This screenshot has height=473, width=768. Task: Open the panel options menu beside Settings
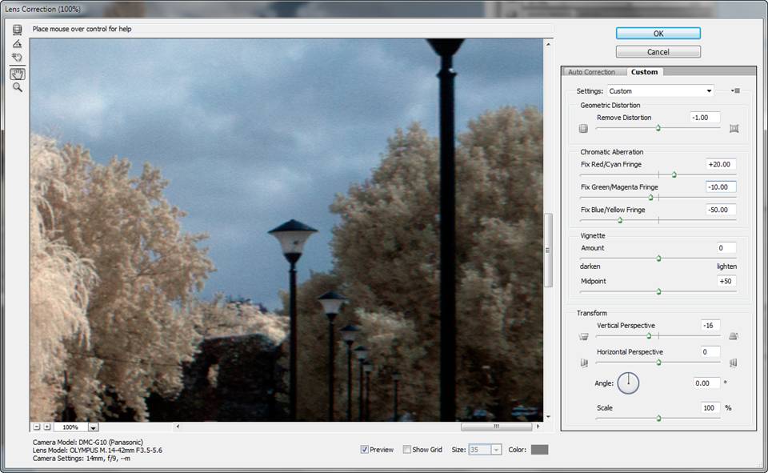[735, 91]
